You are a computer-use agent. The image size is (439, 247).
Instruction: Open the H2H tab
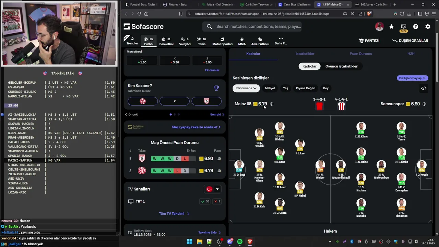click(x=411, y=54)
